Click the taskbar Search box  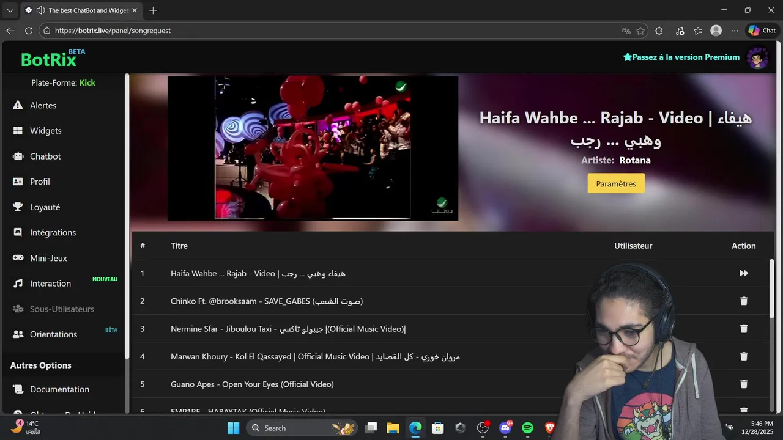(302, 428)
